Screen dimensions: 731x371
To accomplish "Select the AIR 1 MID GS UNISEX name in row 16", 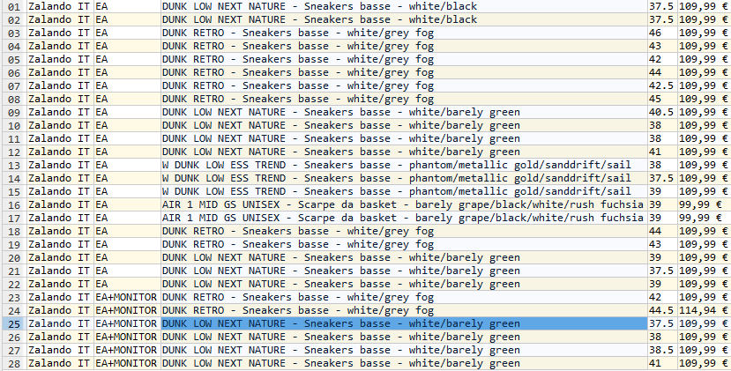I will pyautogui.click(x=404, y=204).
